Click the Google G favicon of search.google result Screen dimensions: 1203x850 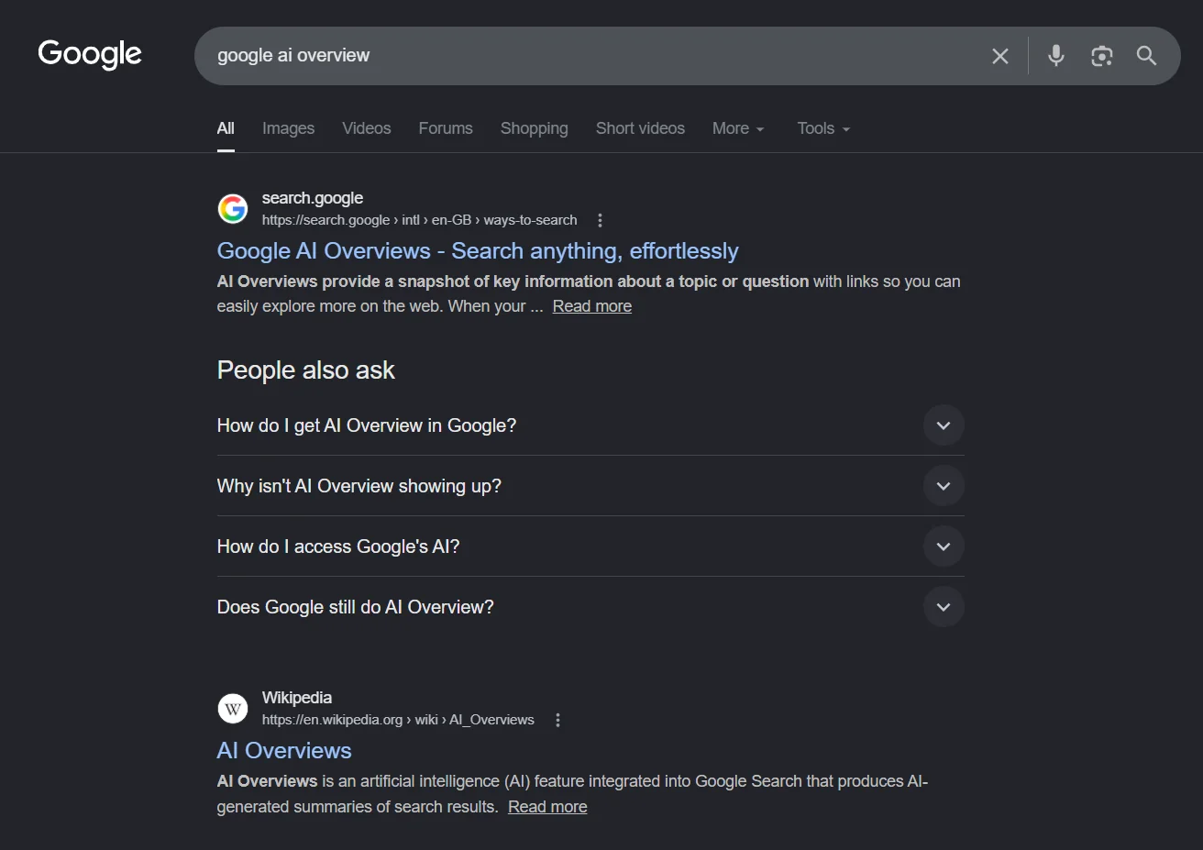(x=233, y=208)
